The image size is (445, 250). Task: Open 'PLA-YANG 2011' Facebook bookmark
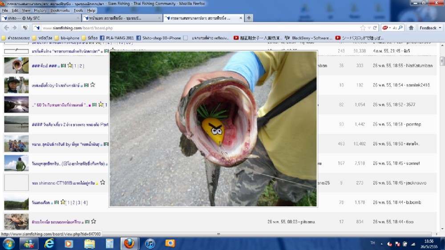(117, 38)
